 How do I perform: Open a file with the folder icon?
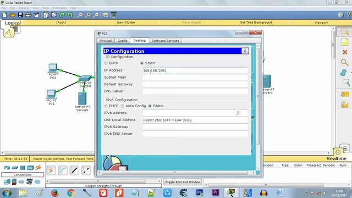click(x=12, y=15)
